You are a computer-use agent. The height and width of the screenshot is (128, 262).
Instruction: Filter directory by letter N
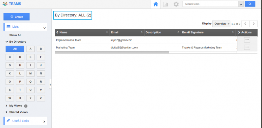41,74
